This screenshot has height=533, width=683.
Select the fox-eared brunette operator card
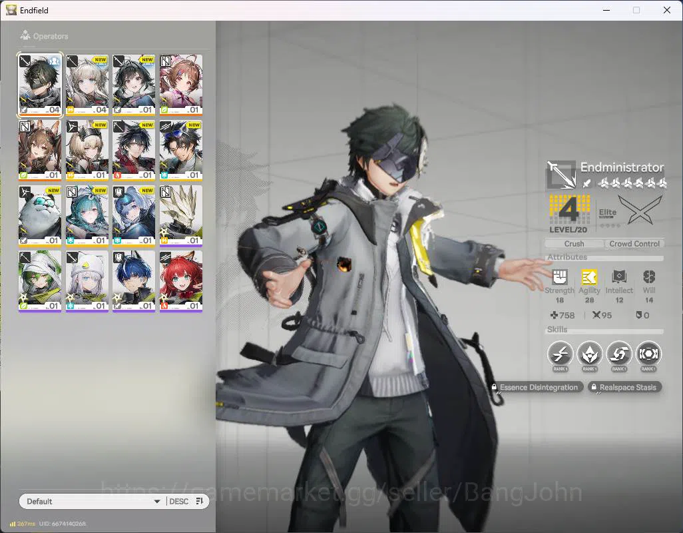click(x=40, y=151)
